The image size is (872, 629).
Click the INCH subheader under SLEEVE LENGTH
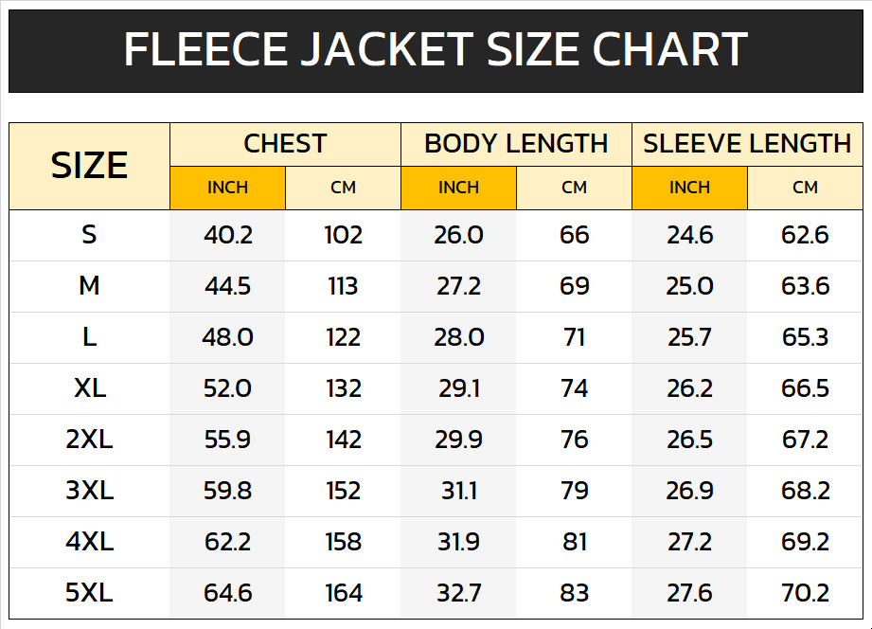(689, 188)
